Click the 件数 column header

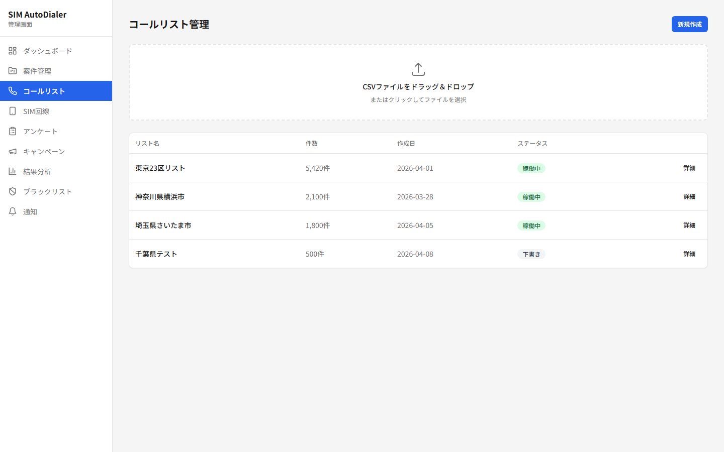(x=312, y=143)
